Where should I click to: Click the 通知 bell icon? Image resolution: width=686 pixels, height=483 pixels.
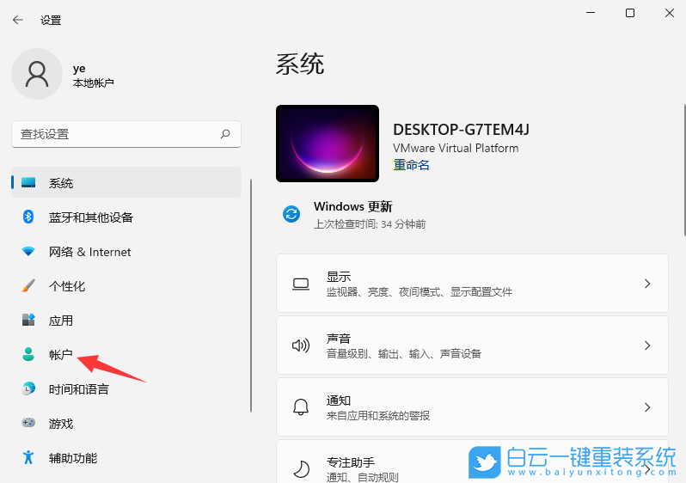[301, 407]
